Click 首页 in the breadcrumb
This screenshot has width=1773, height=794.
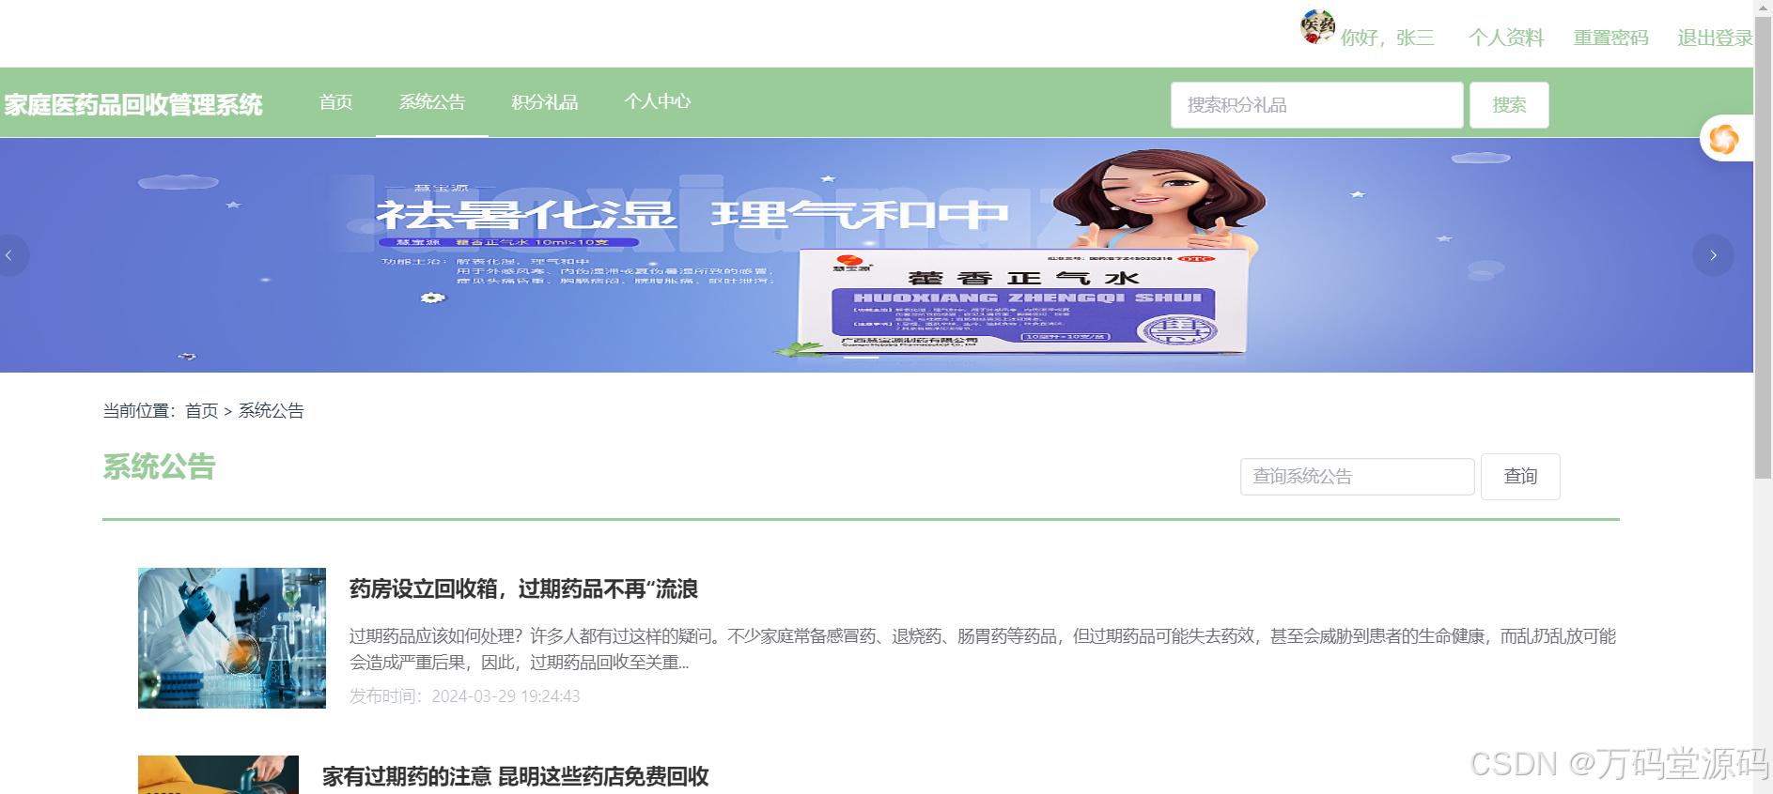click(x=201, y=411)
